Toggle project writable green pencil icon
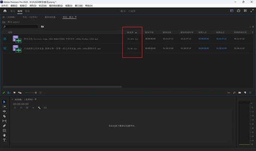256x151 pixels. [x=4, y=93]
